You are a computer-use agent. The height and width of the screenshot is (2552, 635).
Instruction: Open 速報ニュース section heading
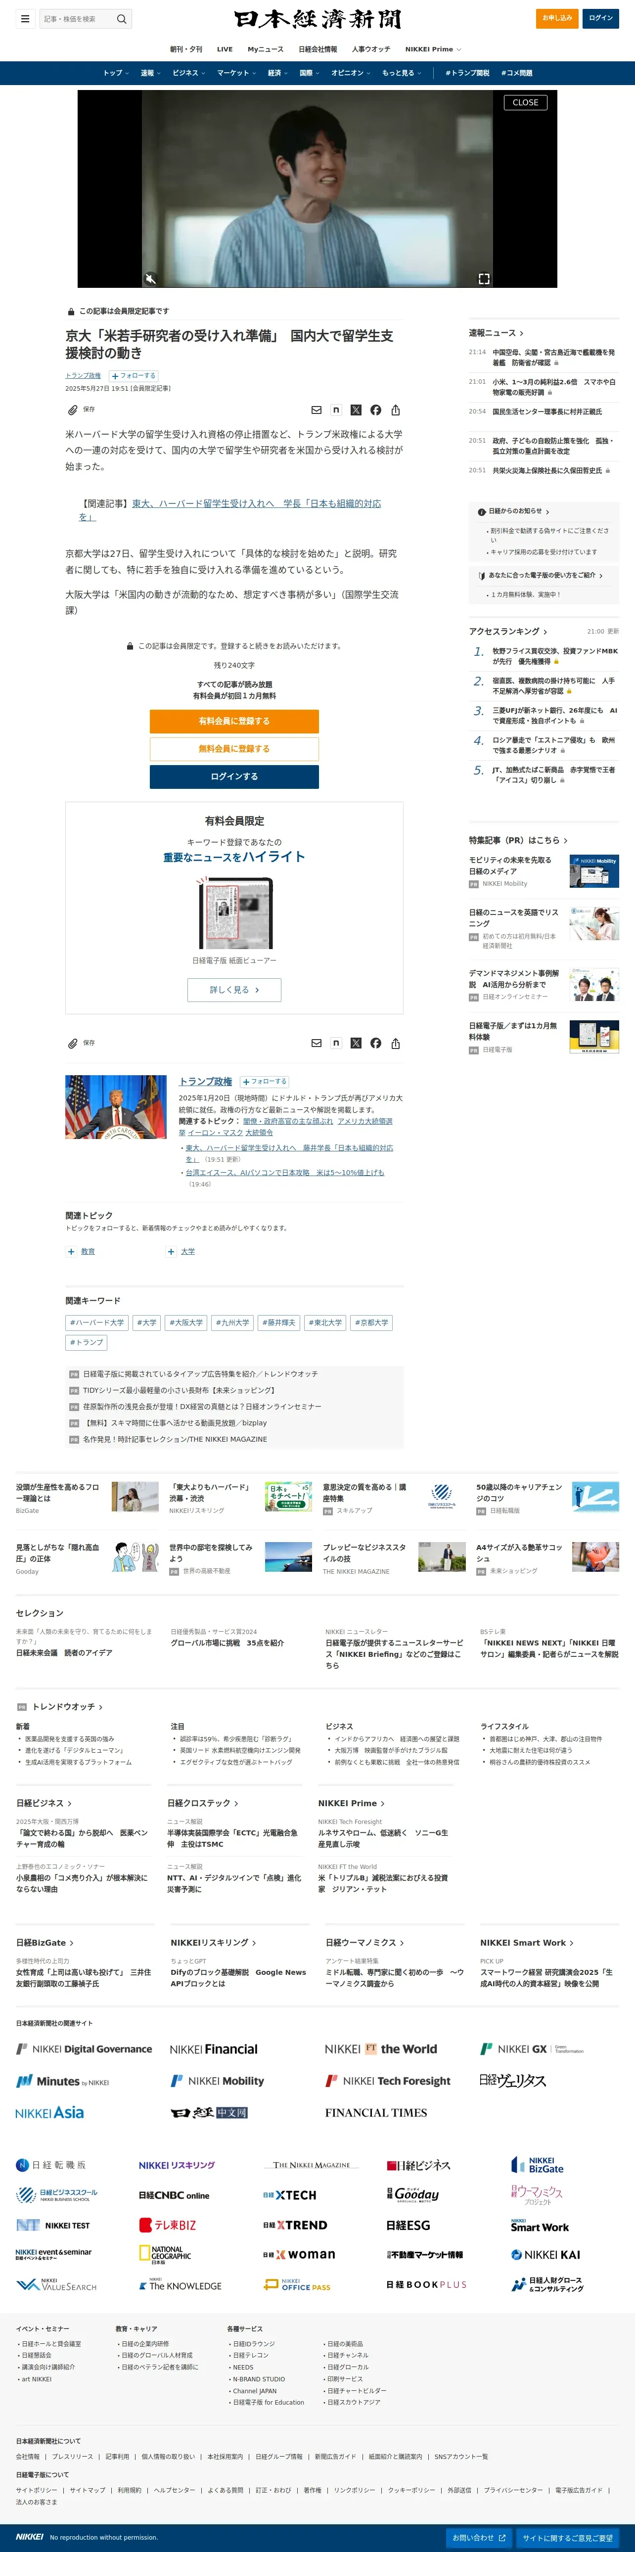pos(497,333)
